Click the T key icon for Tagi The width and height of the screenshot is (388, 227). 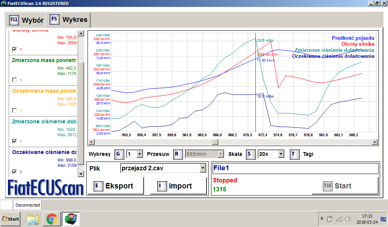coord(294,154)
